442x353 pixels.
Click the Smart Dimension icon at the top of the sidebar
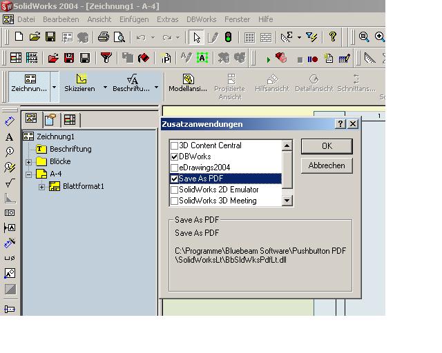[10, 121]
